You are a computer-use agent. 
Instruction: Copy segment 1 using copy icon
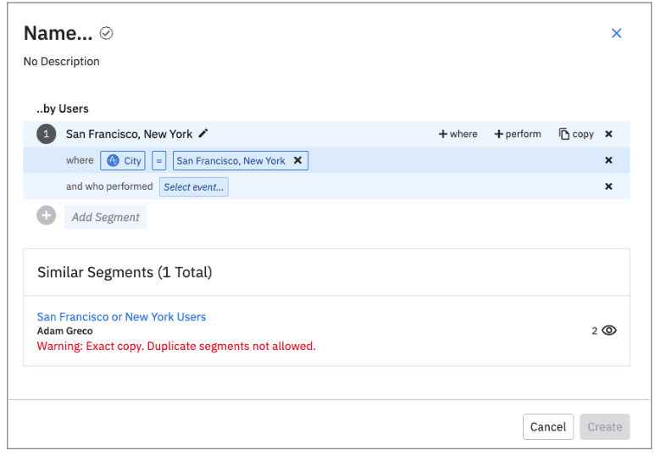tap(576, 134)
